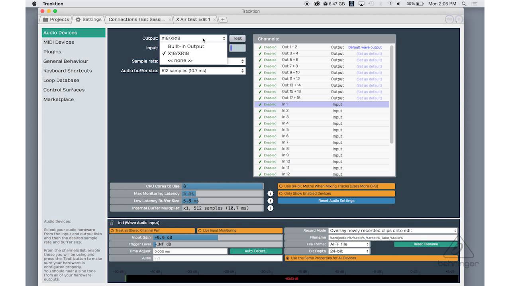
Task: Click the Channels list scrollbar
Action: [392, 95]
